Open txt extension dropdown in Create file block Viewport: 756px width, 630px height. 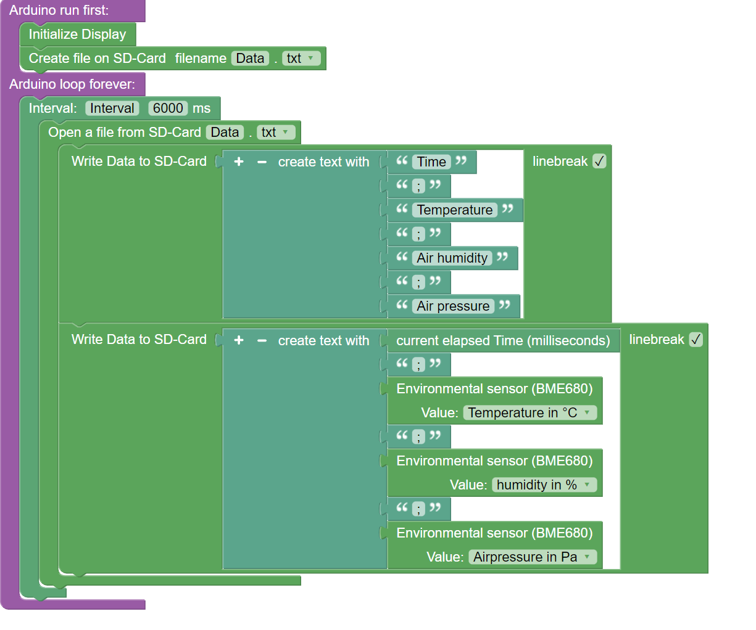click(302, 59)
